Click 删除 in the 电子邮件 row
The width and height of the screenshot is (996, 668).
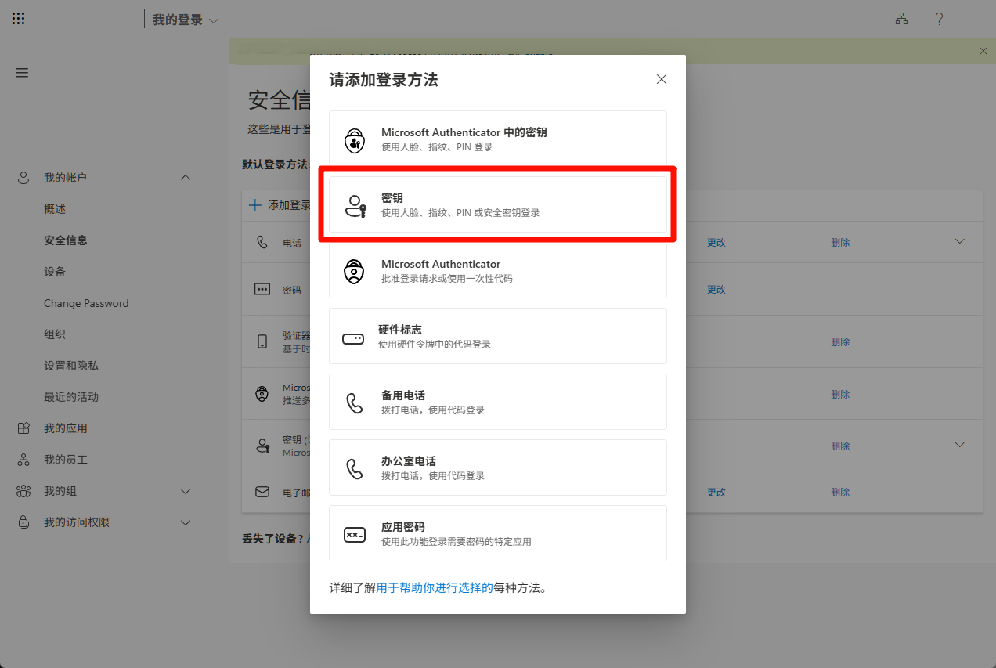pyautogui.click(x=840, y=493)
